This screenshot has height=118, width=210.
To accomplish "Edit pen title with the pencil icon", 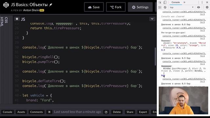I will [x=51, y=5].
